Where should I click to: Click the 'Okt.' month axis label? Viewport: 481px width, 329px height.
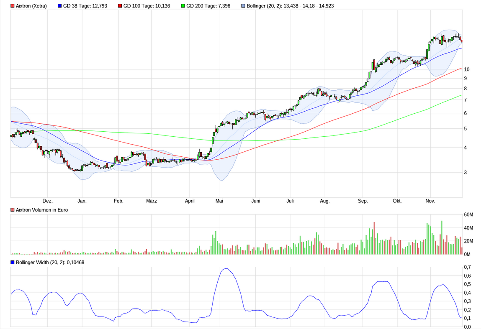tap(397, 201)
